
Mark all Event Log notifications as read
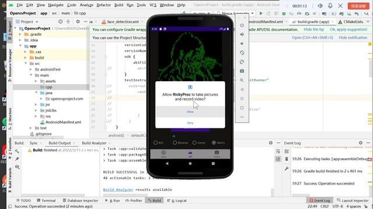(287, 151)
